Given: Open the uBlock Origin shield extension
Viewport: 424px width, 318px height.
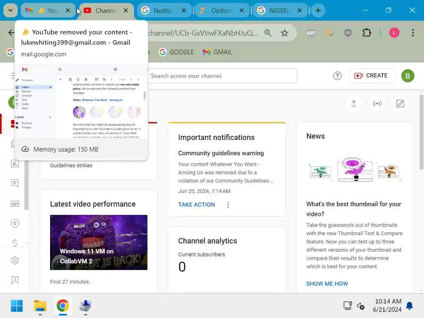Looking at the screenshot, I should coord(348,33).
